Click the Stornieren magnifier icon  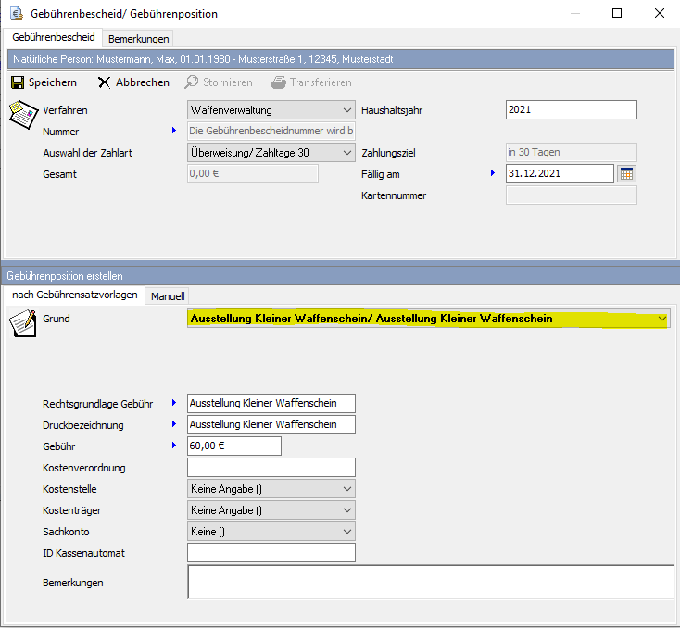[x=192, y=82]
